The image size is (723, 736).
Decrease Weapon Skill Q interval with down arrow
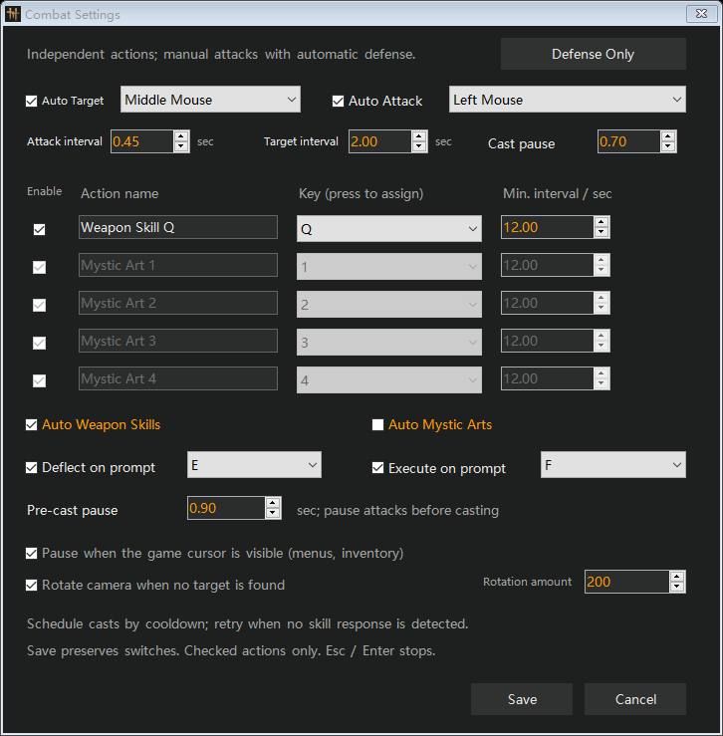[602, 232]
